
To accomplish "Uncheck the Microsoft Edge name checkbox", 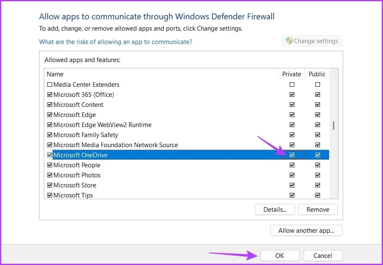I will pyautogui.click(x=50, y=114).
